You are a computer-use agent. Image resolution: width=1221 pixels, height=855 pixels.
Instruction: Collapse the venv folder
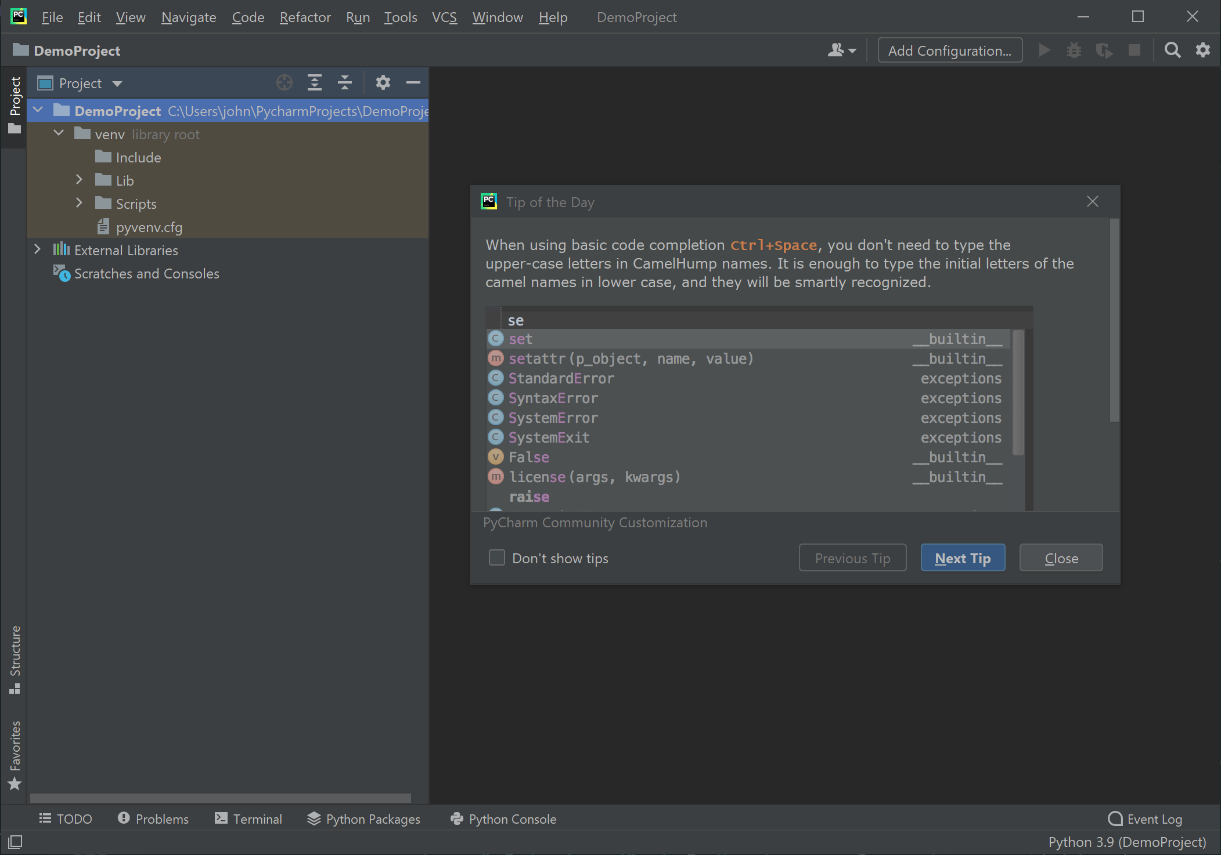[59, 133]
